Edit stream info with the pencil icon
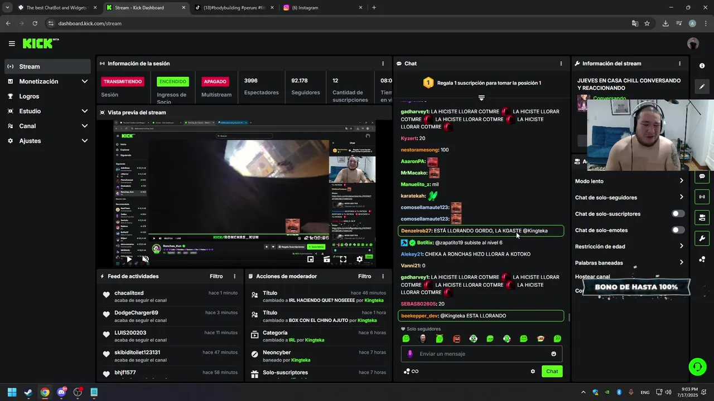 702,86
